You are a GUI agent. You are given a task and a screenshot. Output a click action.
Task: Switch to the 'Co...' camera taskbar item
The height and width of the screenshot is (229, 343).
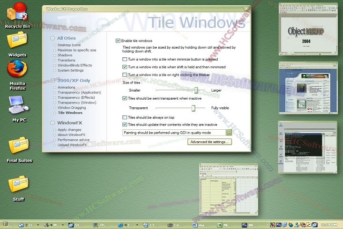pos(176,225)
